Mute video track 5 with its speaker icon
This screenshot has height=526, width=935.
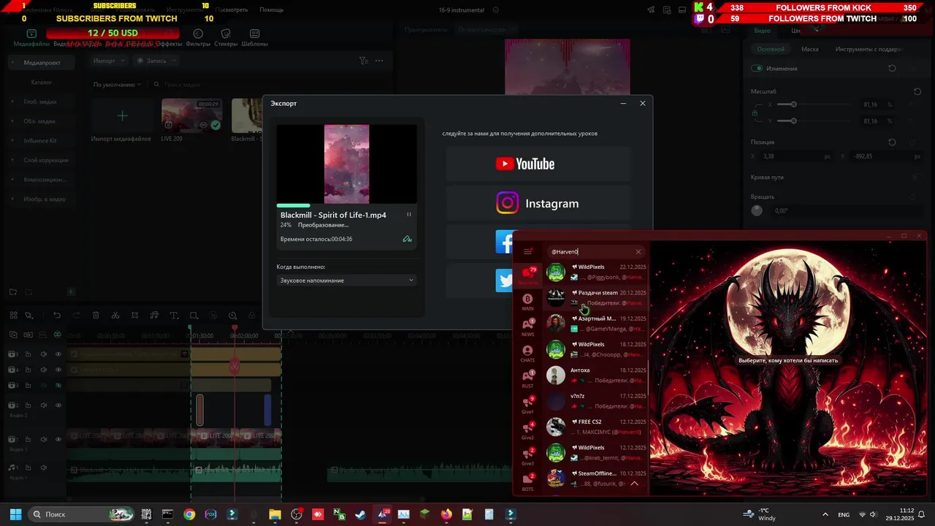pos(43,354)
